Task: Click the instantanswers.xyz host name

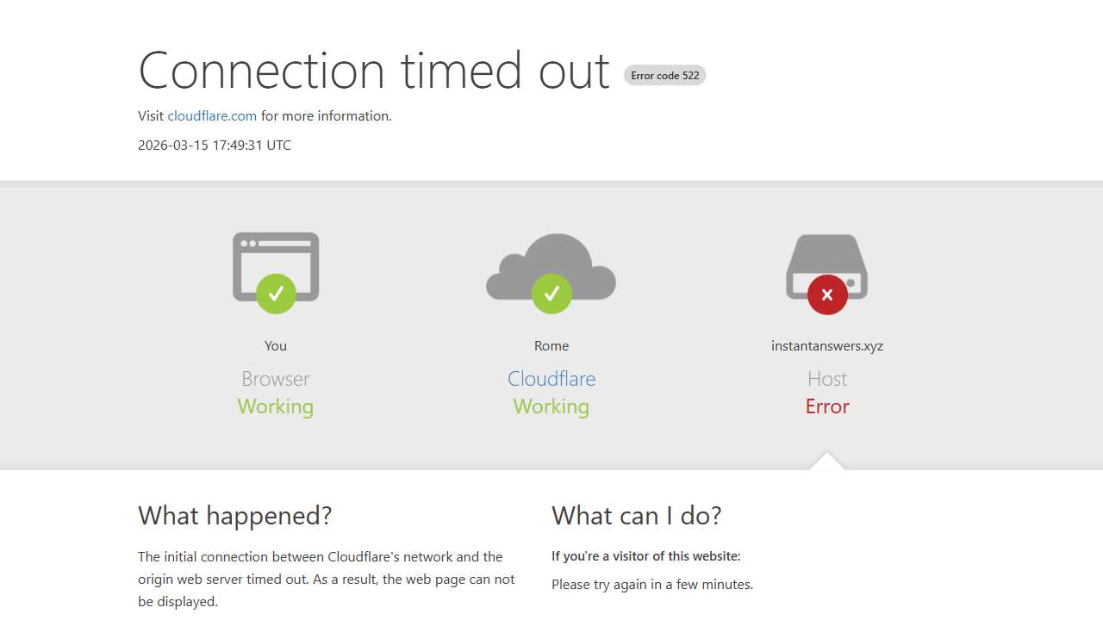Action: [827, 346]
